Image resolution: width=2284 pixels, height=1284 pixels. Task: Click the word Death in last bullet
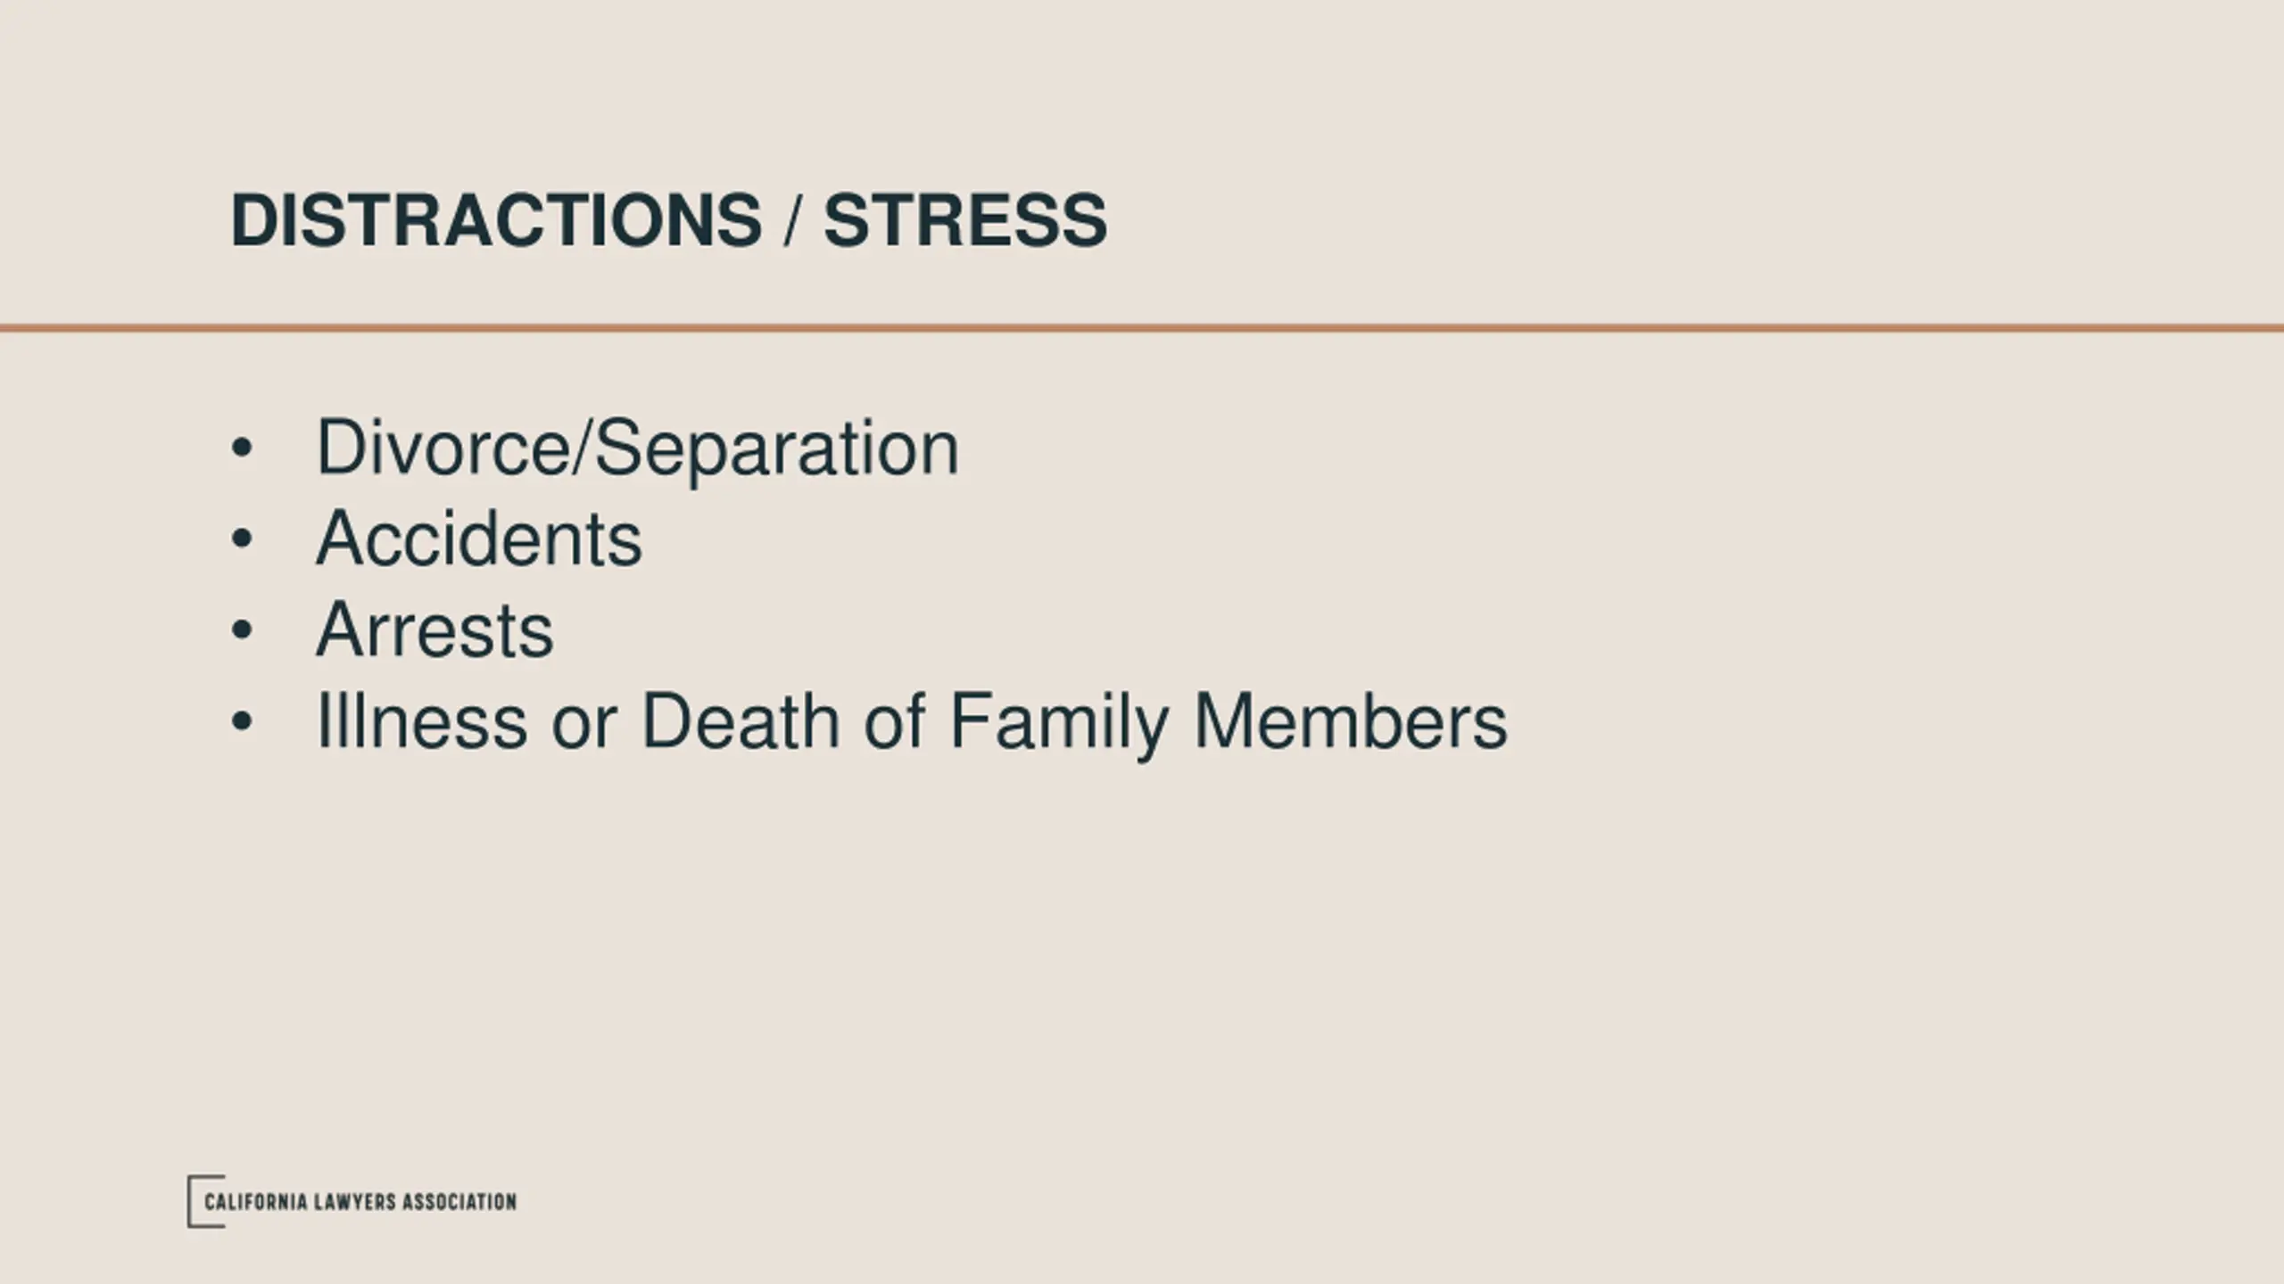(741, 720)
